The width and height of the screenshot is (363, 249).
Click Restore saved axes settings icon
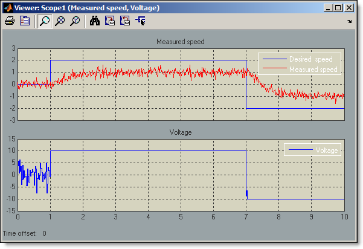coord(125,21)
